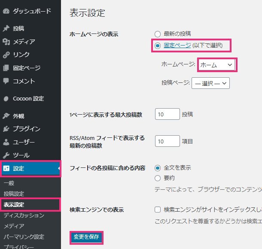Open ホームページ dropdown showing ホーム
262x249 pixels.
click(x=217, y=65)
